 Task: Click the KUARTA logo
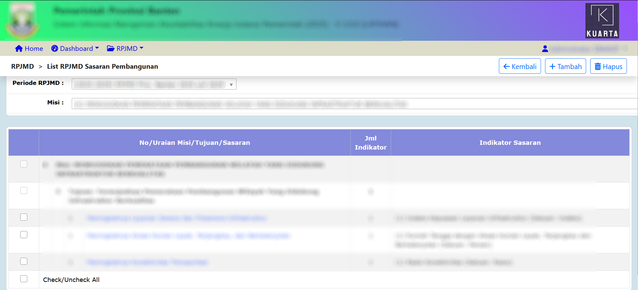tap(602, 21)
